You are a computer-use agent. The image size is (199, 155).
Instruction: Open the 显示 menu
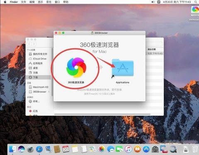point(40,2)
